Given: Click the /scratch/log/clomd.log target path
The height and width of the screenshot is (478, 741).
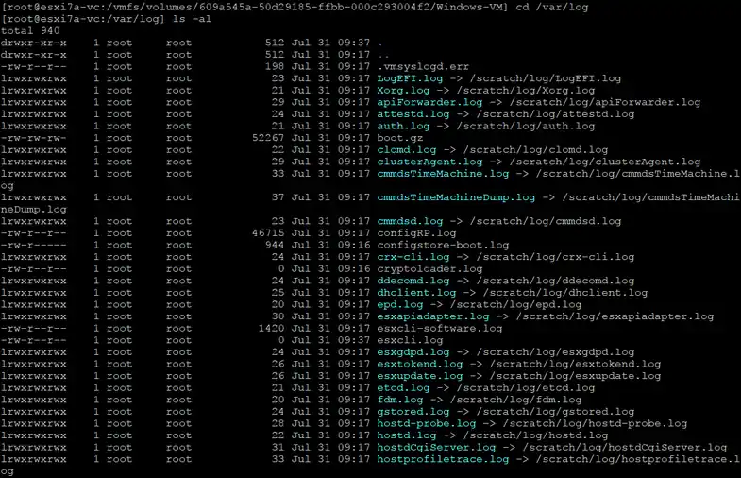Looking at the screenshot, I should coord(535,150).
